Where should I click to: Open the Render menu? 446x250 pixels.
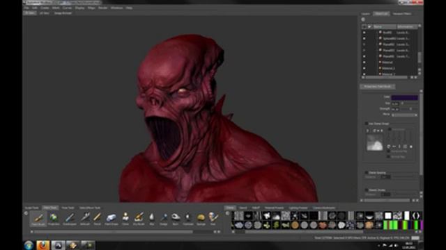[102, 8]
